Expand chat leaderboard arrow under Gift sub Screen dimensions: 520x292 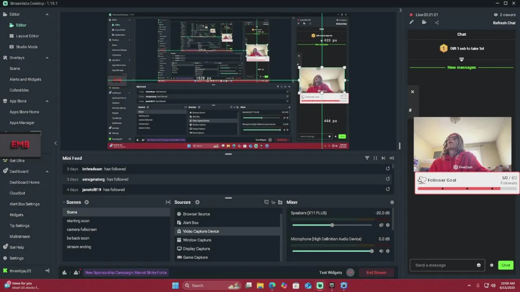tap(461, 59)
